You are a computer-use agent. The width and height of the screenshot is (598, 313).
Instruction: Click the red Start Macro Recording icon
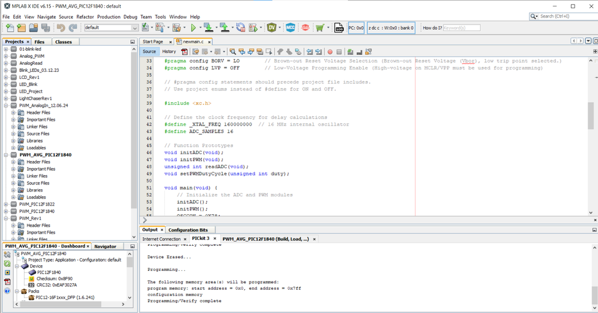[330, 51]
